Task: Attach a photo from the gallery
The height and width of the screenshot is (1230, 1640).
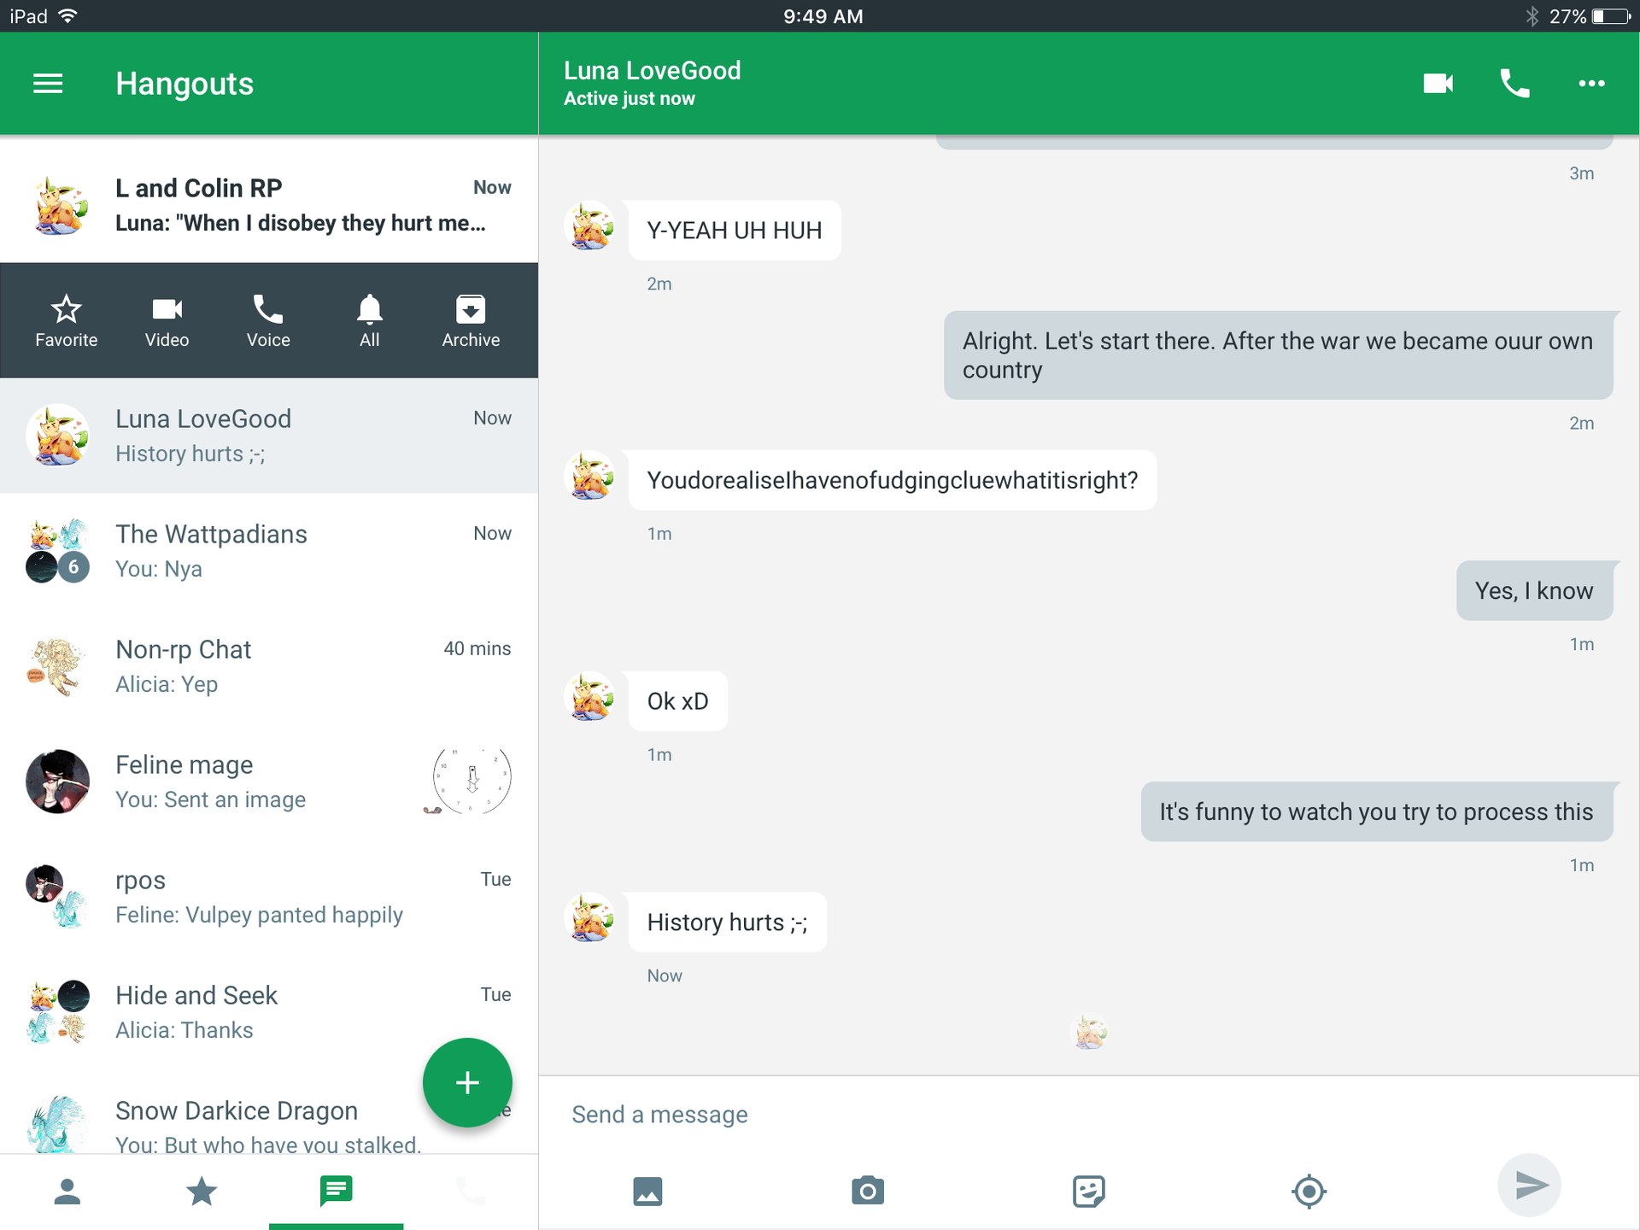Action: coord(647,1191)
